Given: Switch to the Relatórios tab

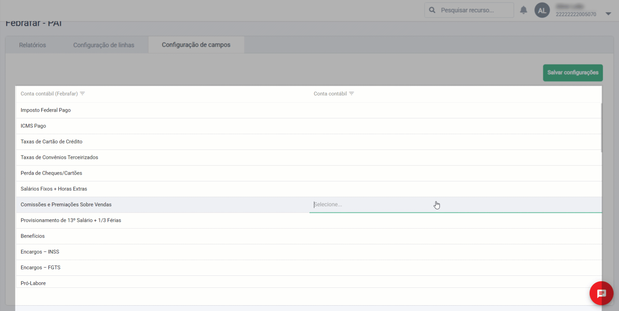Looking at the screenshot, I should click(x=32, y=45).
